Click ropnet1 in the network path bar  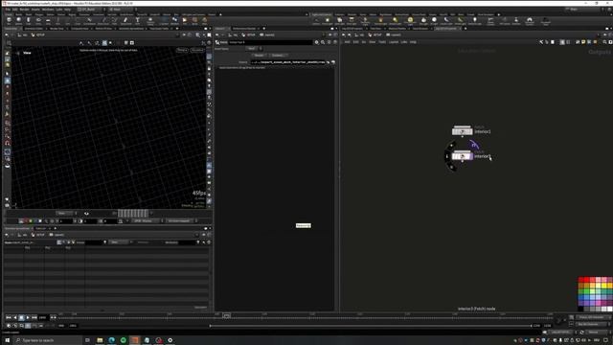[394, 34]
